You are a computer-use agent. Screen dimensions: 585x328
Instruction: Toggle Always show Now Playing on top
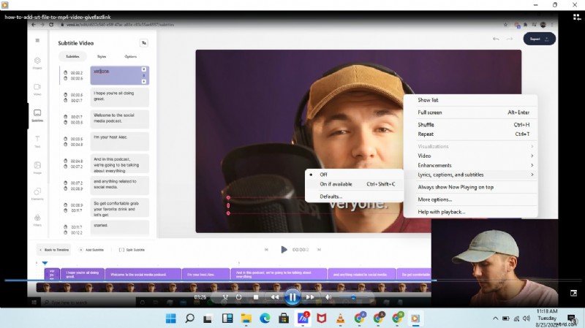(455, 187)
